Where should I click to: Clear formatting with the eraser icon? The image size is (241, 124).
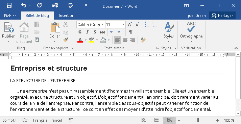click(143, 40)
